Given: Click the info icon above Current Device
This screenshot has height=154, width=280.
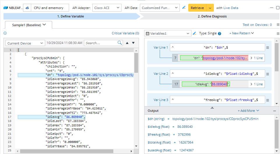Looking at the screenshot, I should click(5, 33).
